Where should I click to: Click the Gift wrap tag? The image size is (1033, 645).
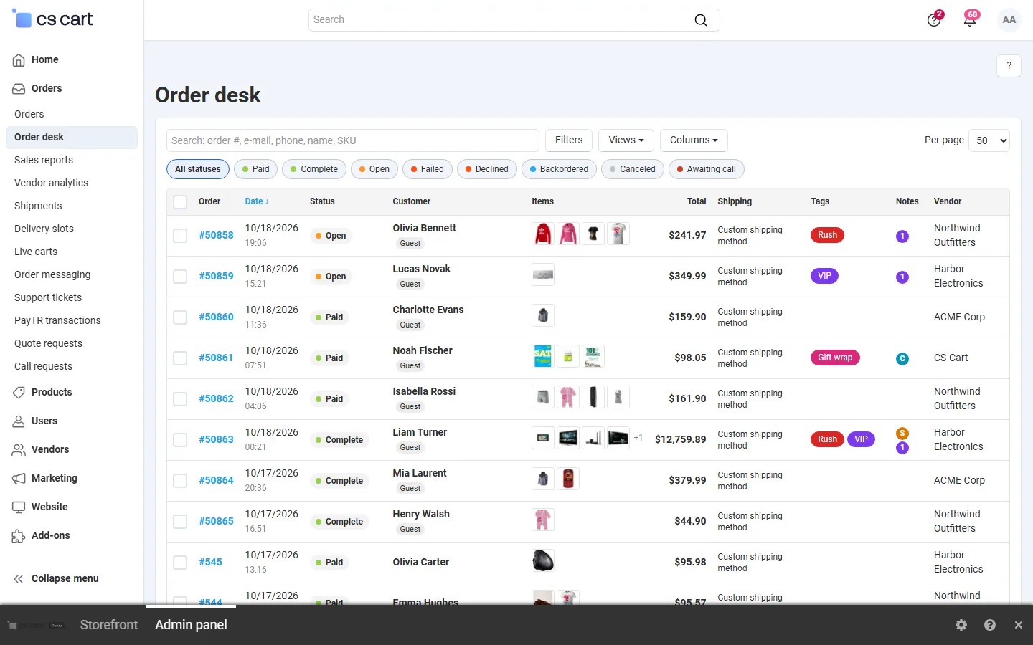(835, 358)
